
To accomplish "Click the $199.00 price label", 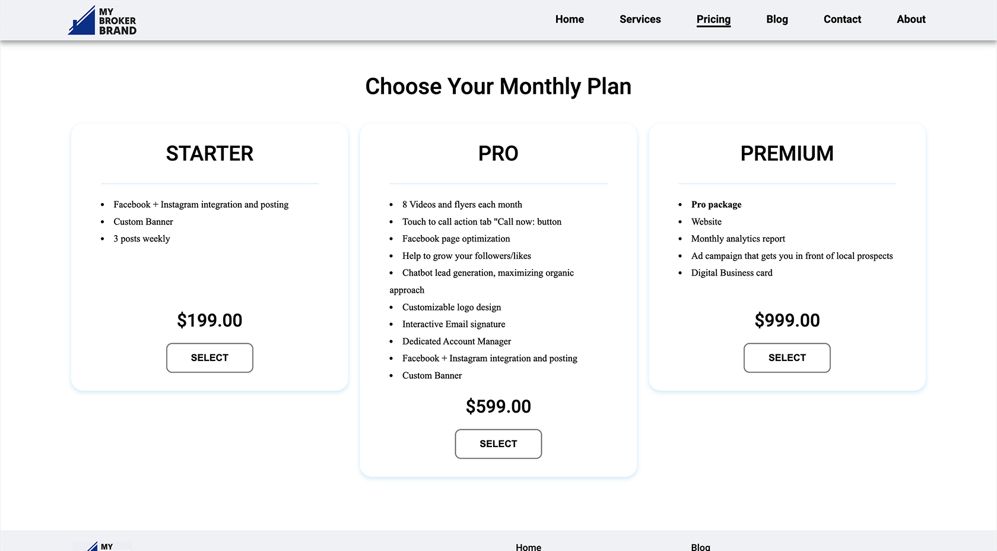I will pos(209,321).
